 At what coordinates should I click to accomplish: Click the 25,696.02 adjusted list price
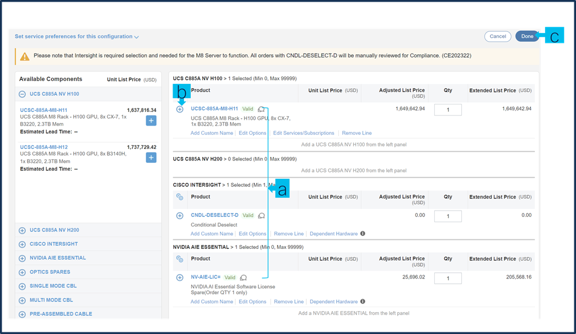(414, 277)
